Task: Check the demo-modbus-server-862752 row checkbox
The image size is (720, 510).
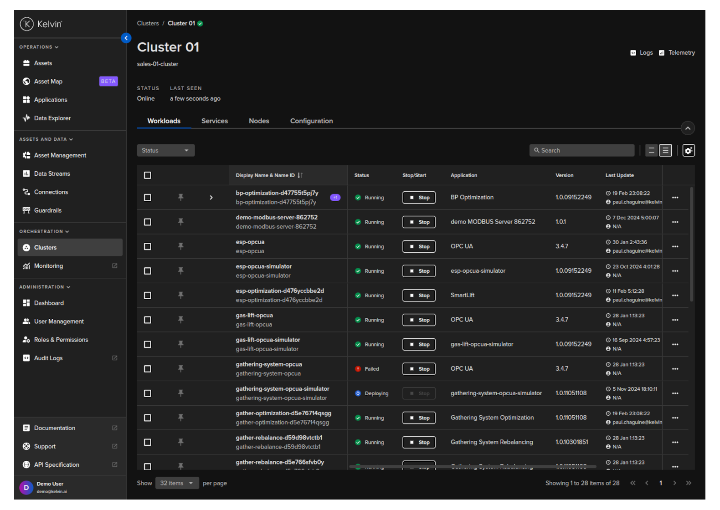Action: click(148, 222)
